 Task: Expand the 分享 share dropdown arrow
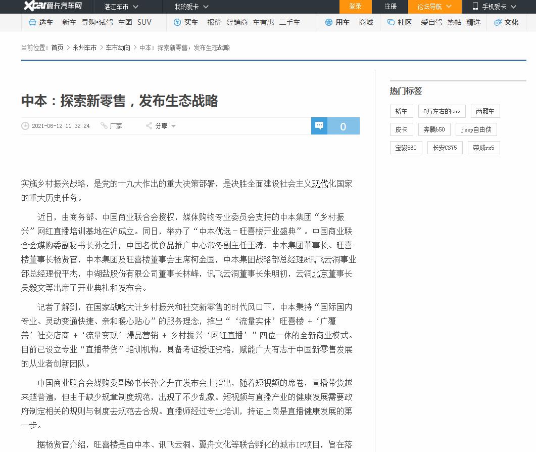[174, 126]
